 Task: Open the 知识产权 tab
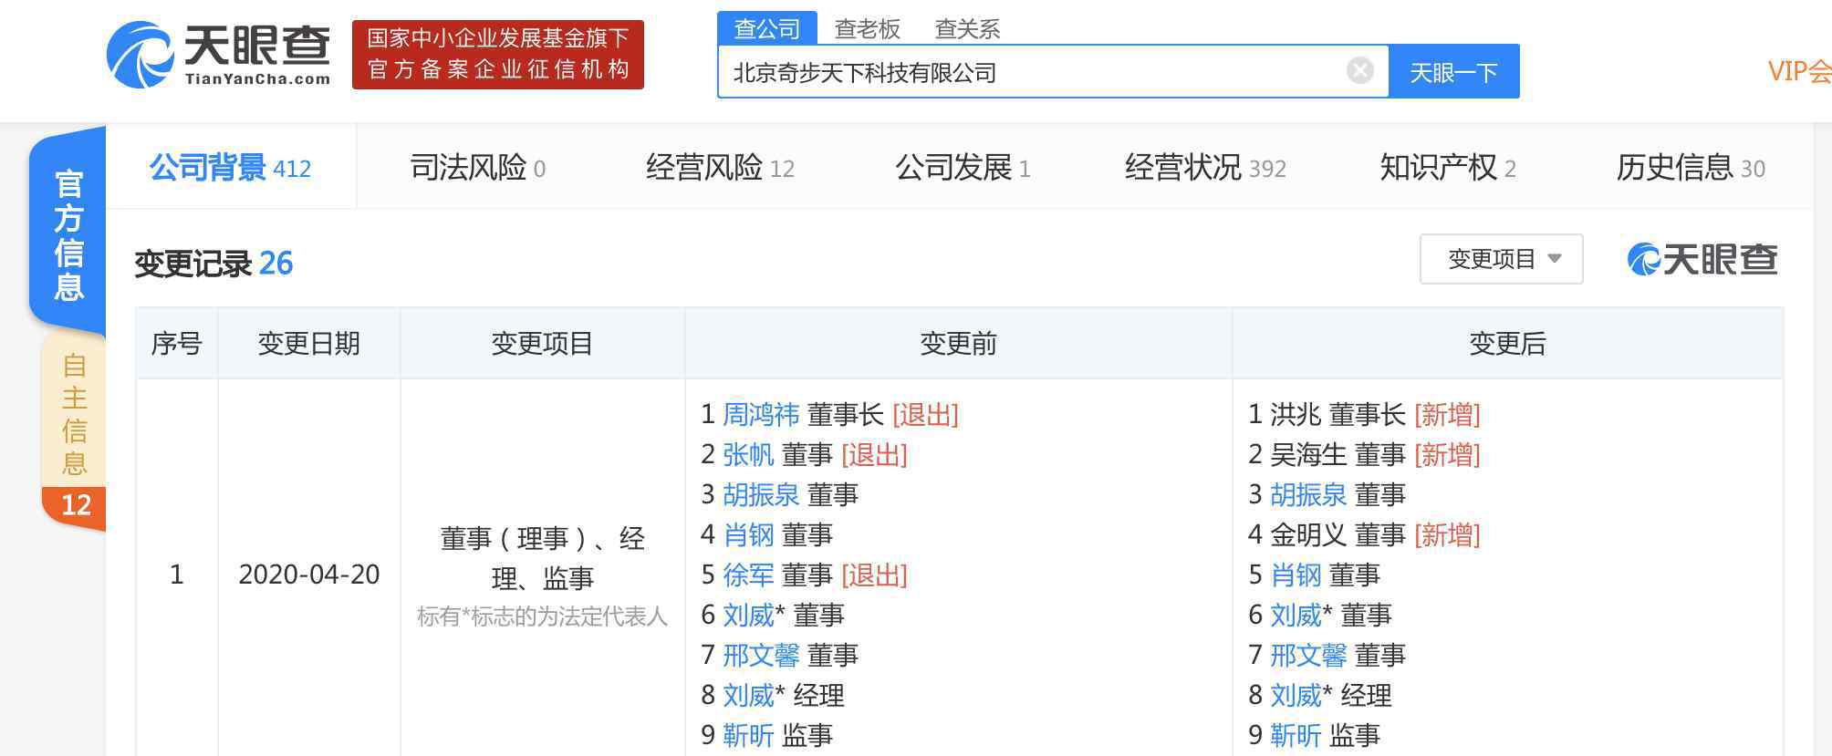point(1448,168)
